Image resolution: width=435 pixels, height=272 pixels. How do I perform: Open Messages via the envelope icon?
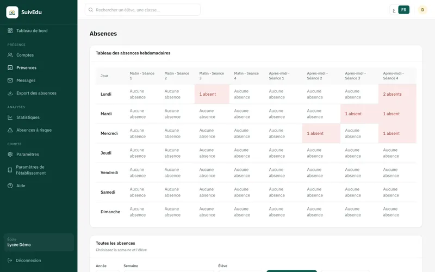[10, 81]
